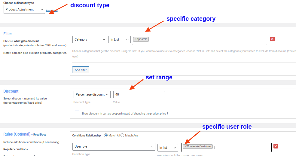Click the discount Value field showing 40
Screen dimensions: 296x156
(x=139, y=94)
